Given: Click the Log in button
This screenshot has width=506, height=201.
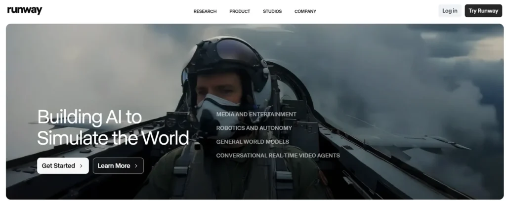Looking at the screenshot, I should click(450, 11).
